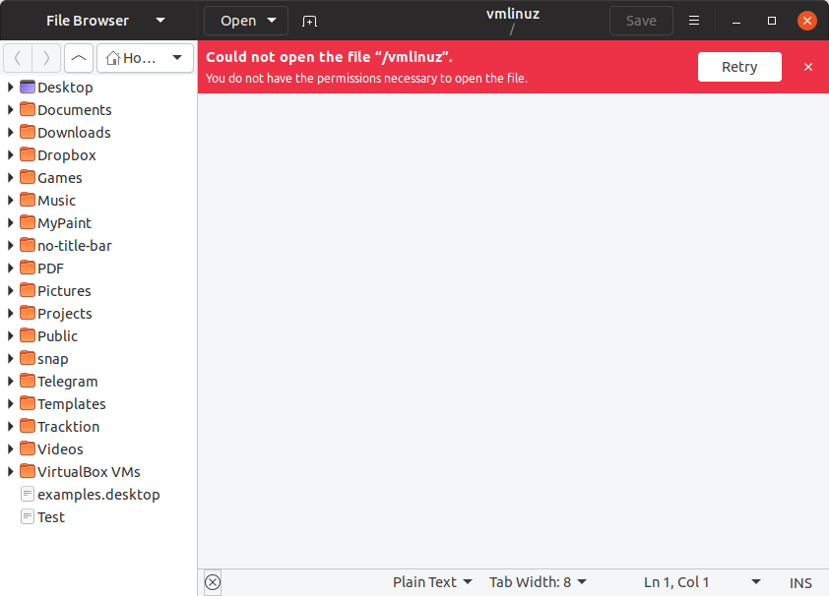This screenshot has width=829, height=596.
Task: Select the no-title-bar row text
Action: [75, 246]
